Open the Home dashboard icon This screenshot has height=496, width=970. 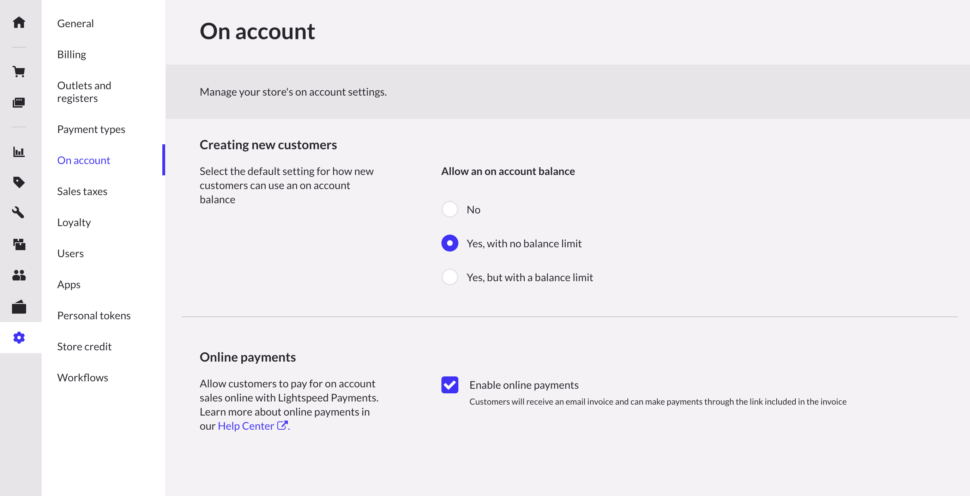(x=19, y=23)
